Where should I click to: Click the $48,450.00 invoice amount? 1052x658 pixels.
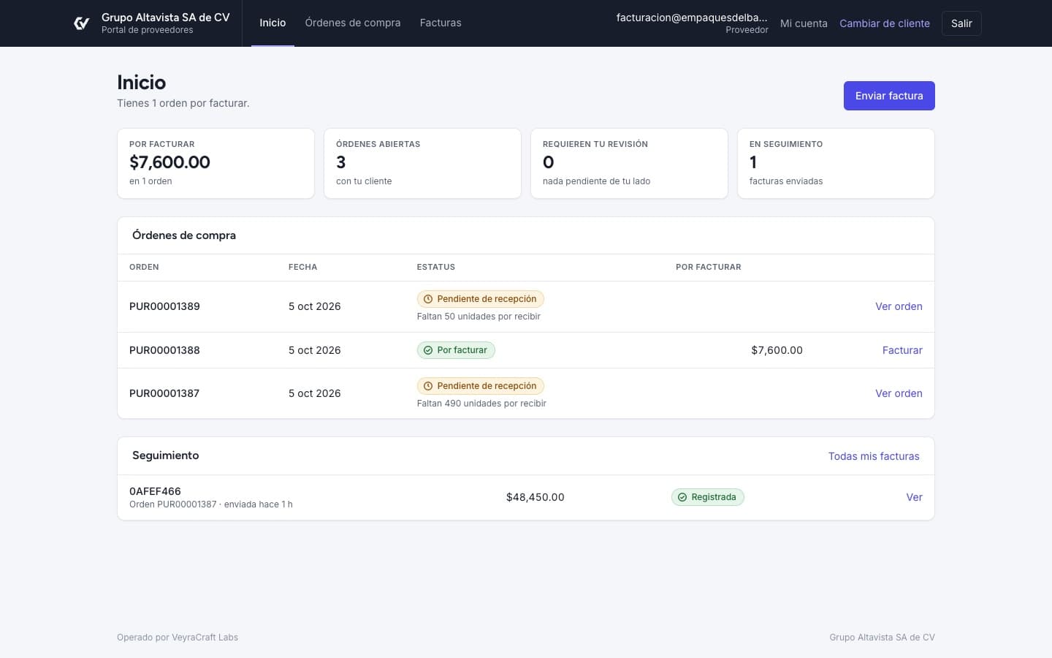pos(535,497)
